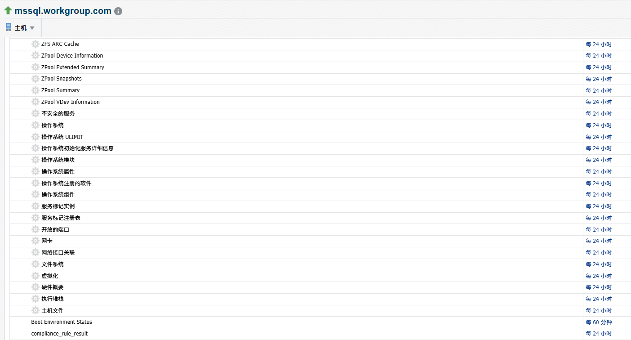The width and height of the screenshot is (631, 340).
Task: Select the 文件系统 metric row
Action: [x=297, y=264]
